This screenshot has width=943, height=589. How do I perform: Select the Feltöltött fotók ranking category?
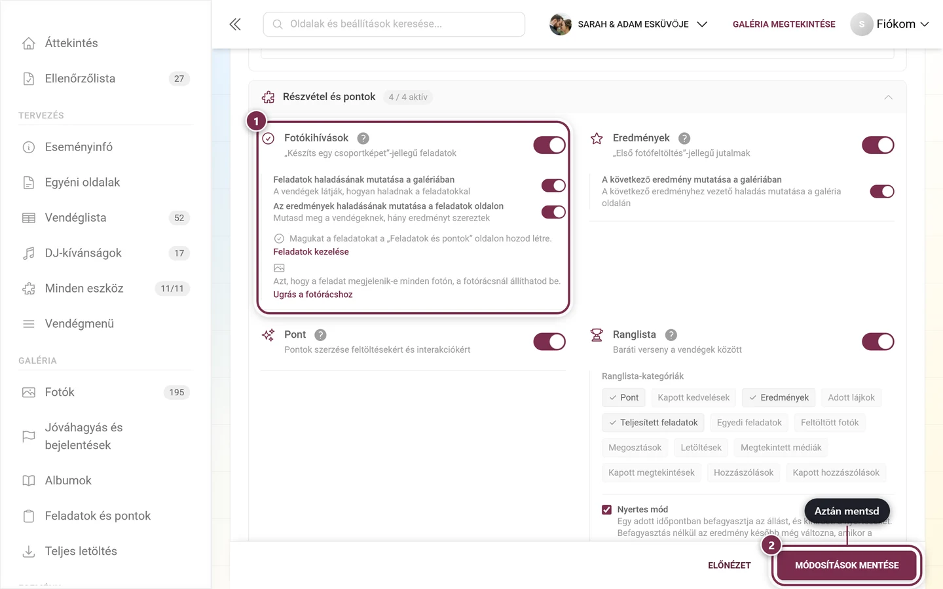(830, 423)
